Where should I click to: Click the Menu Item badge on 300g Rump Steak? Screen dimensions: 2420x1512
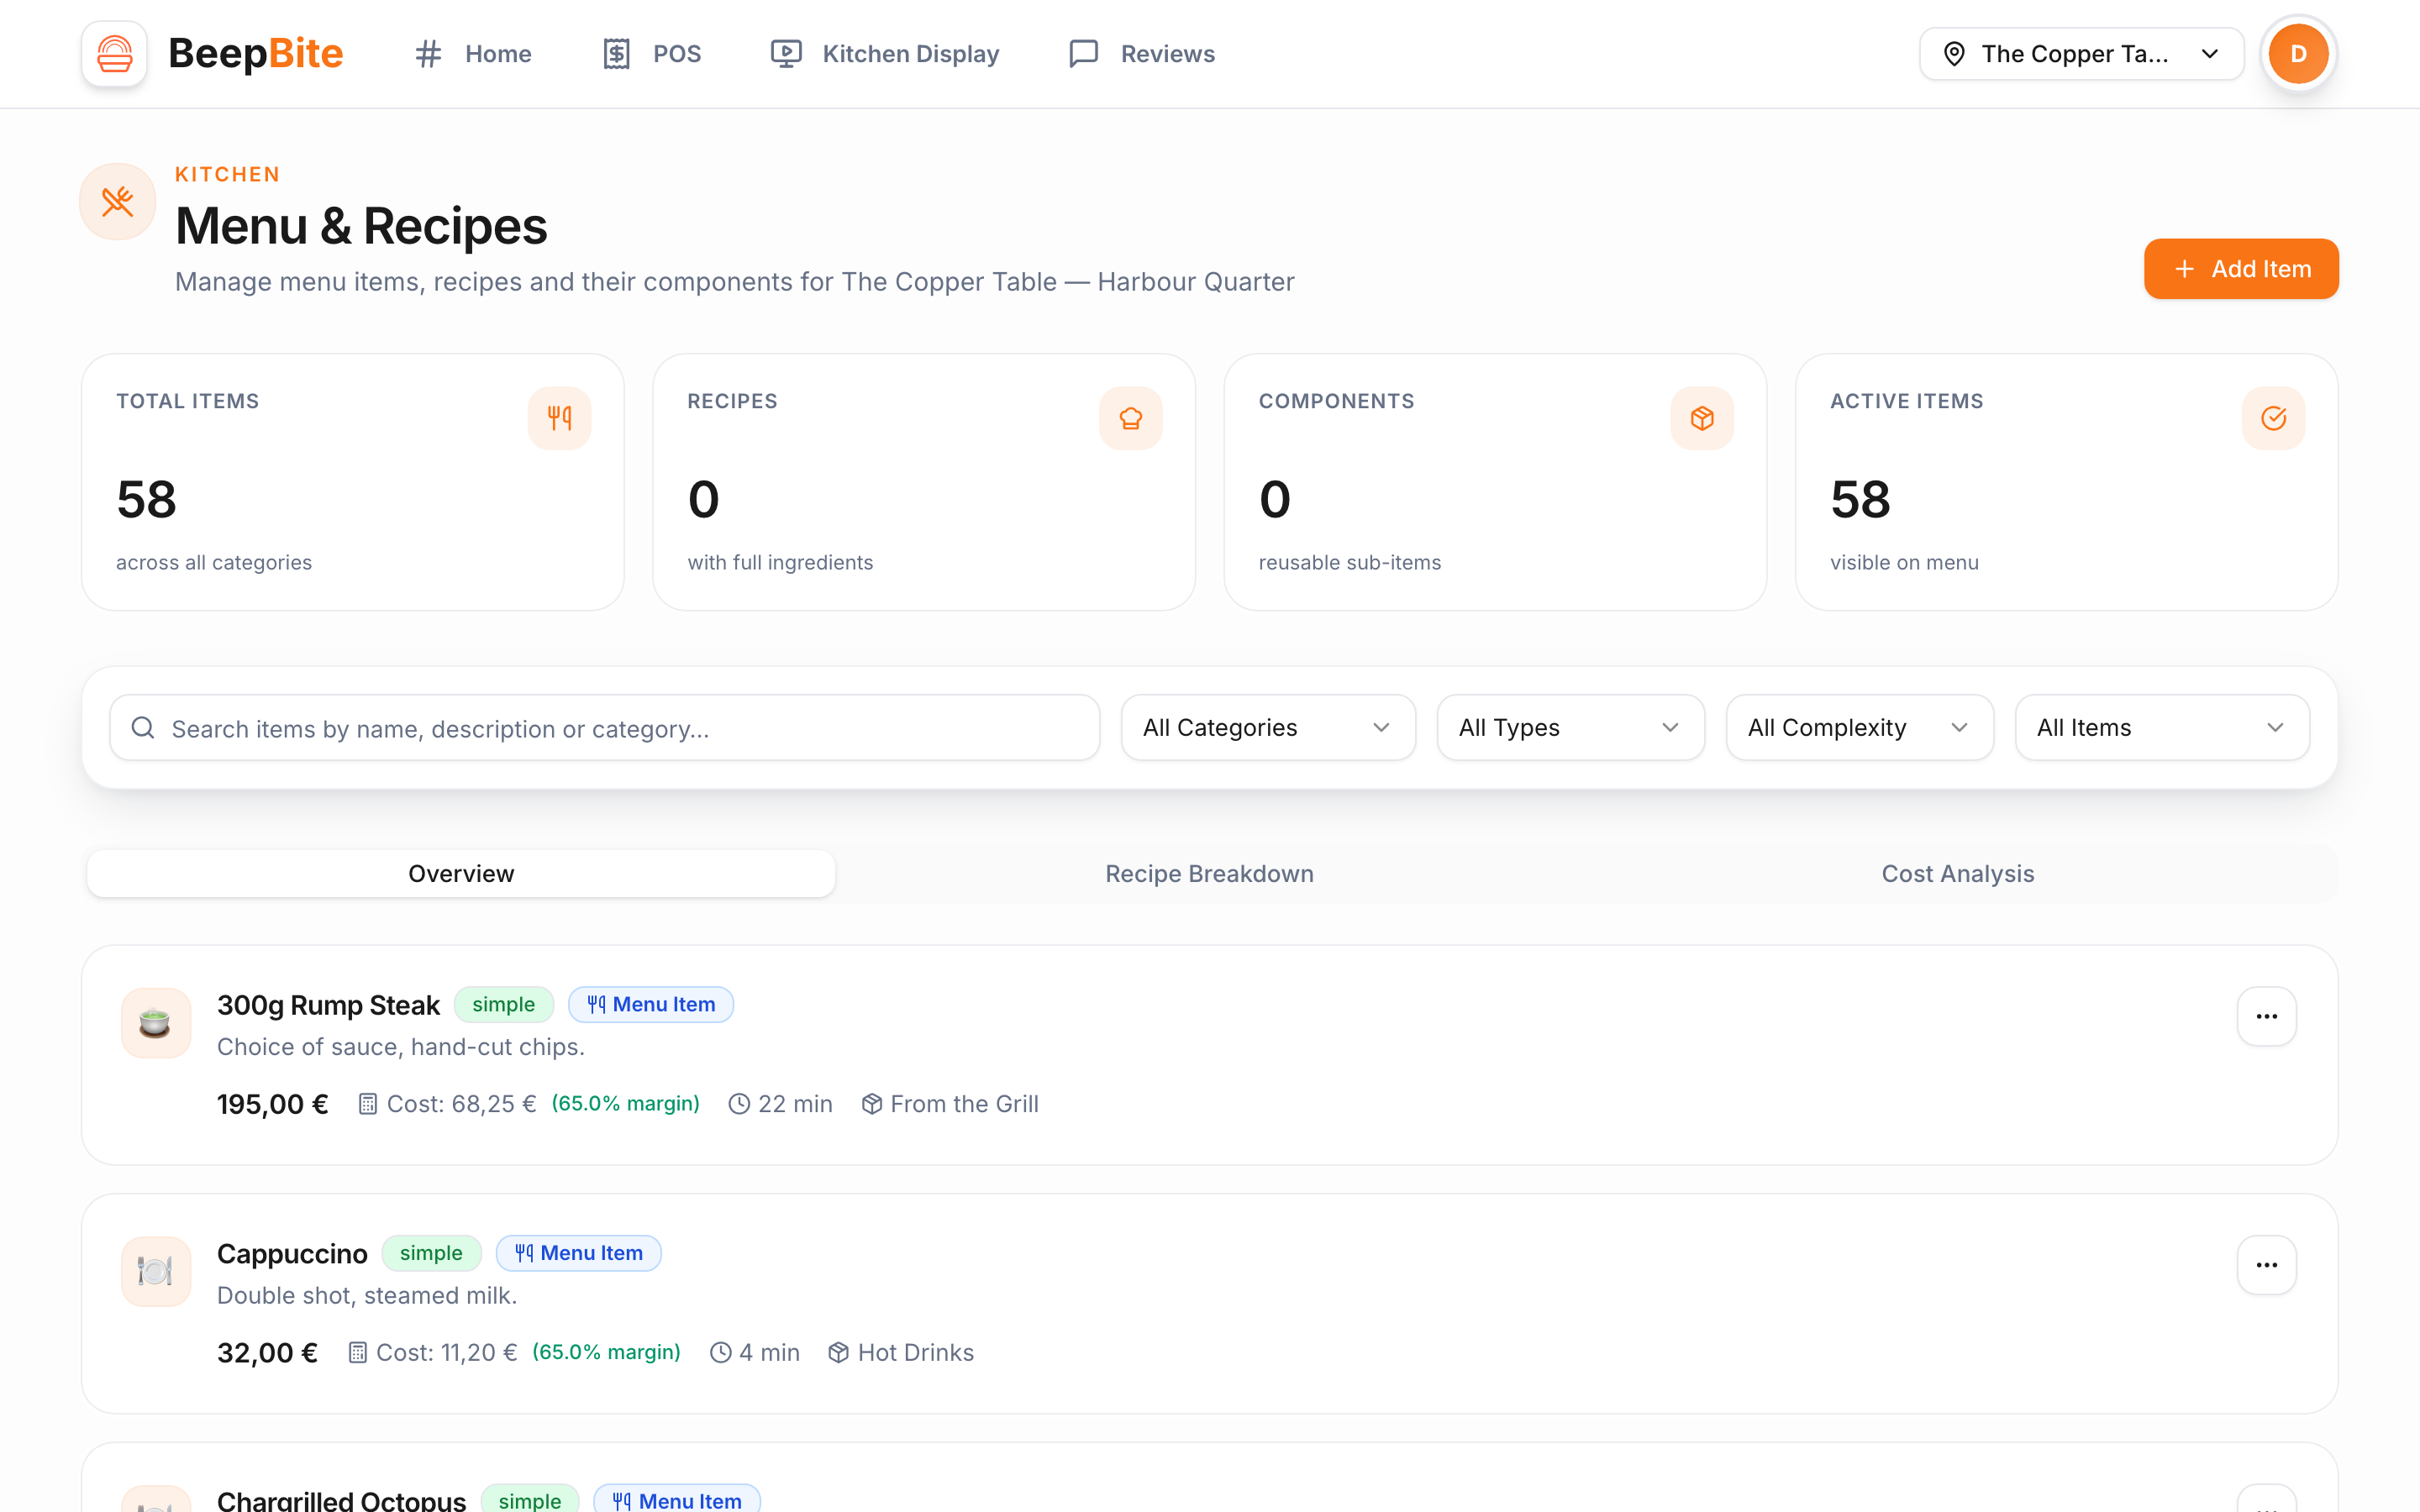651,1005
